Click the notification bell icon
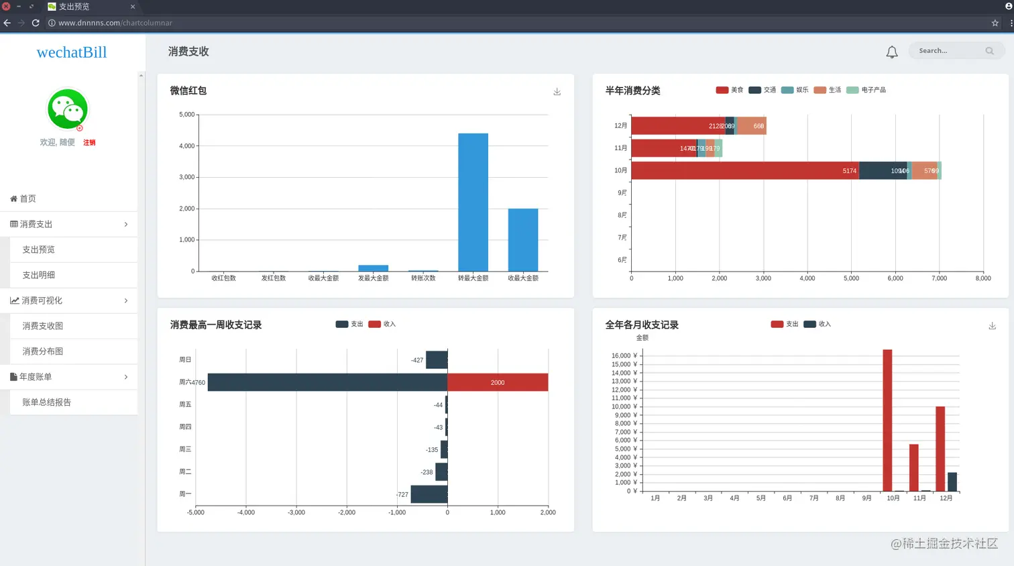This screenshot has height=566, width=1014. (x=891, y=52)
